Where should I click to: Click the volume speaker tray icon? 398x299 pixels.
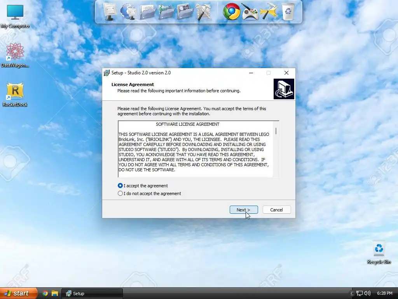click(367, 293)
